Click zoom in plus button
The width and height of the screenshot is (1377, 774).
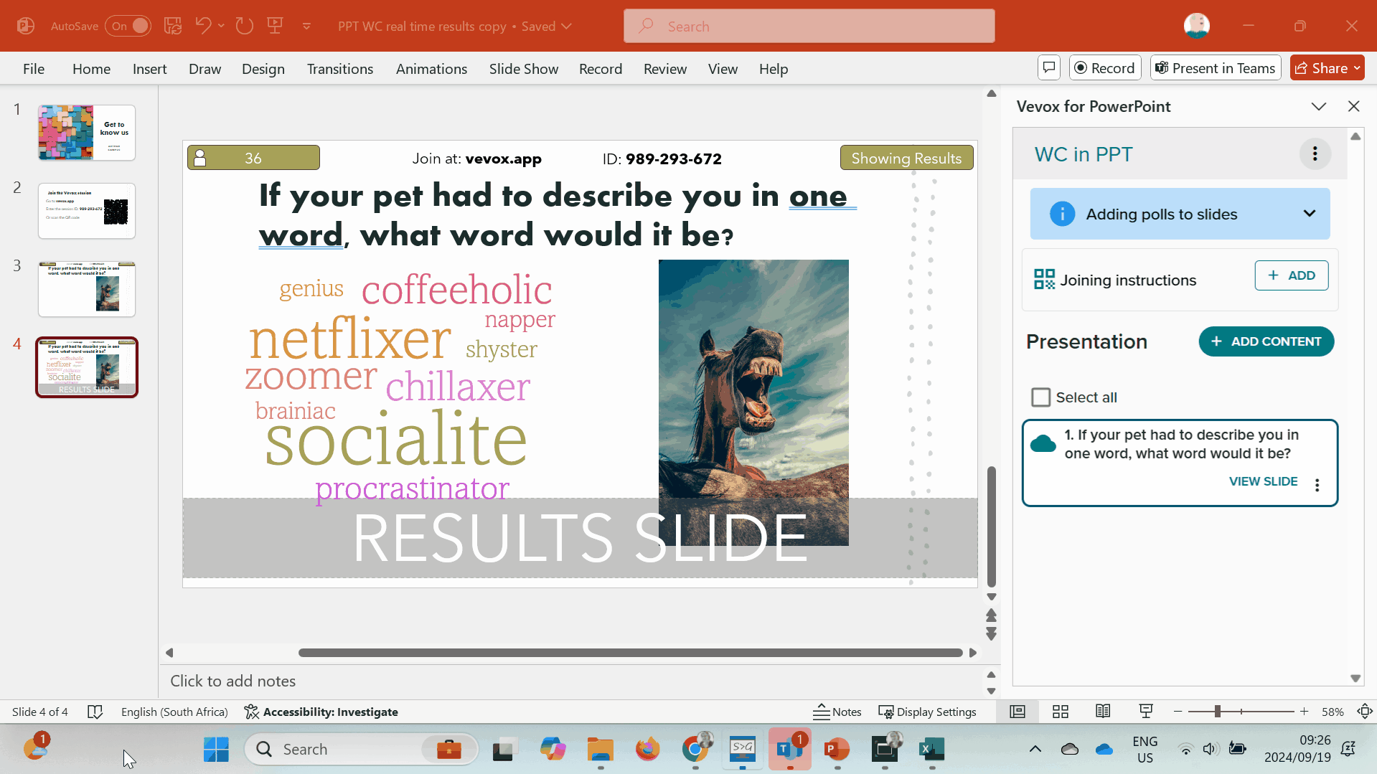pyautogui.click(x=1304, y=712)
